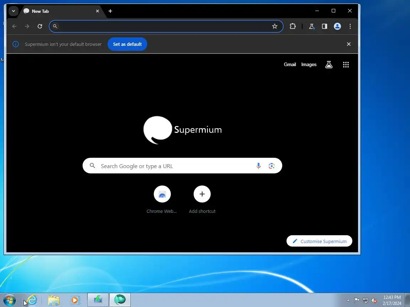Open the three-dot browser menu

click(x=350, y=26)
